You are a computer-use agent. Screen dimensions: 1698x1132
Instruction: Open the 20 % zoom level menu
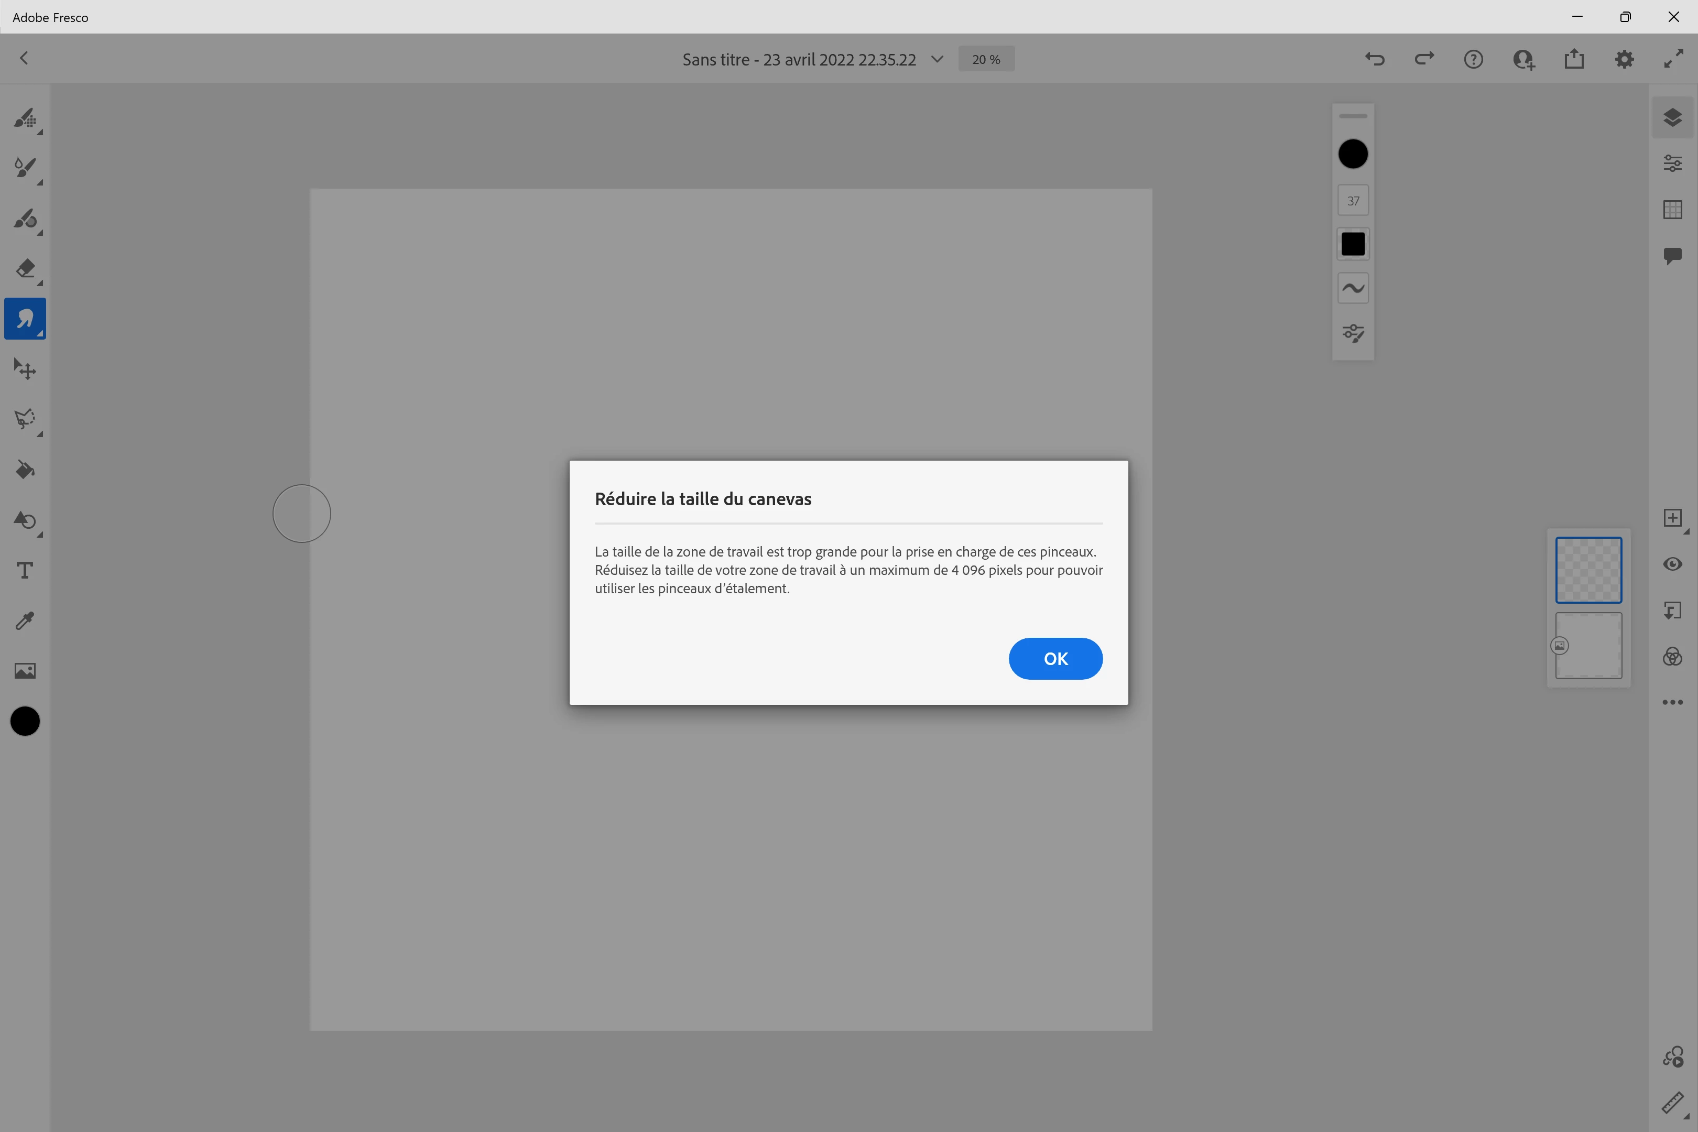(x=986, y=59)
